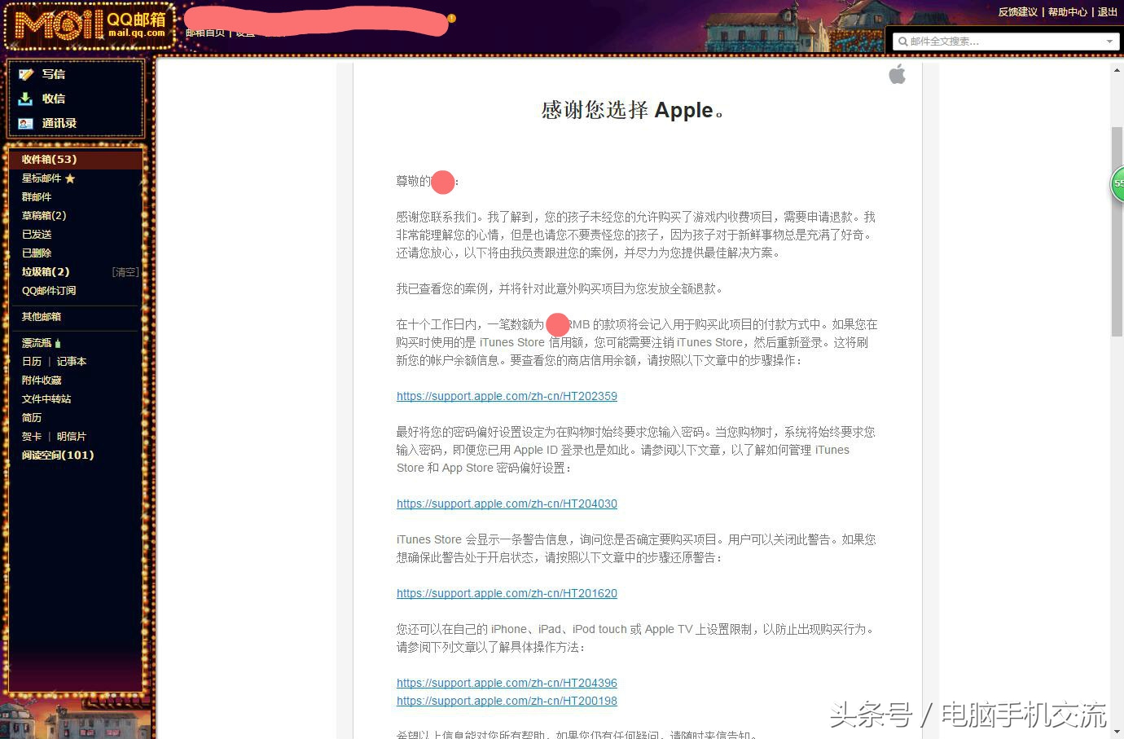Open the search options dropdown arrow
This screenshot has height=739, width=1124.
pos(1109,41)
